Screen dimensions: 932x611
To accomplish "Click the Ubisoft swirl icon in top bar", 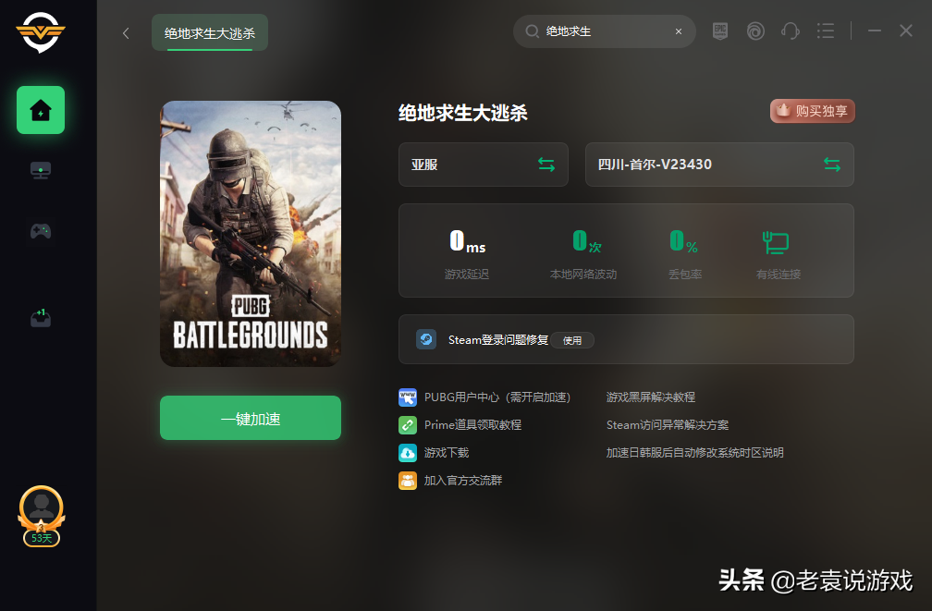I will [x=755, y=31].
